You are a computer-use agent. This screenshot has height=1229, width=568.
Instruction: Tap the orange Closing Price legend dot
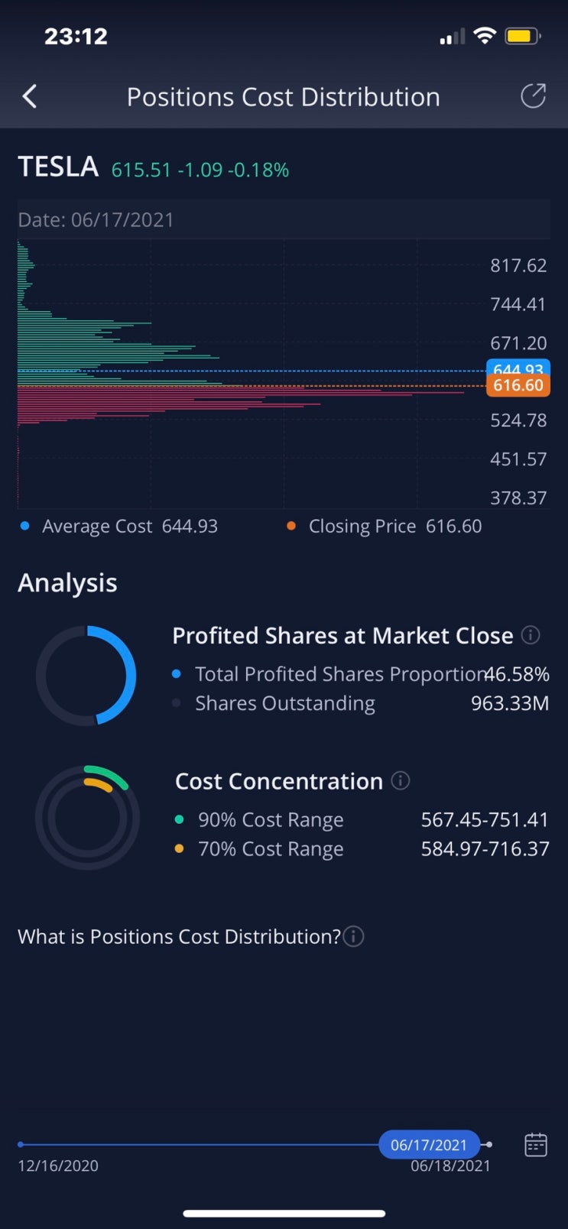point(291,526)
